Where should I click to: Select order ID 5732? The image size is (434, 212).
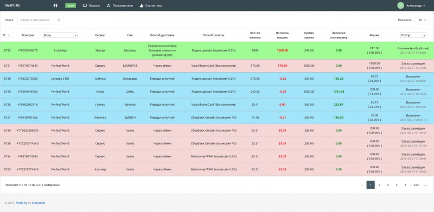(x=7, y=50)
